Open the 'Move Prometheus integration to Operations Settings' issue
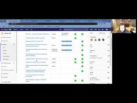The image size is (137, 103). [36, 80]
